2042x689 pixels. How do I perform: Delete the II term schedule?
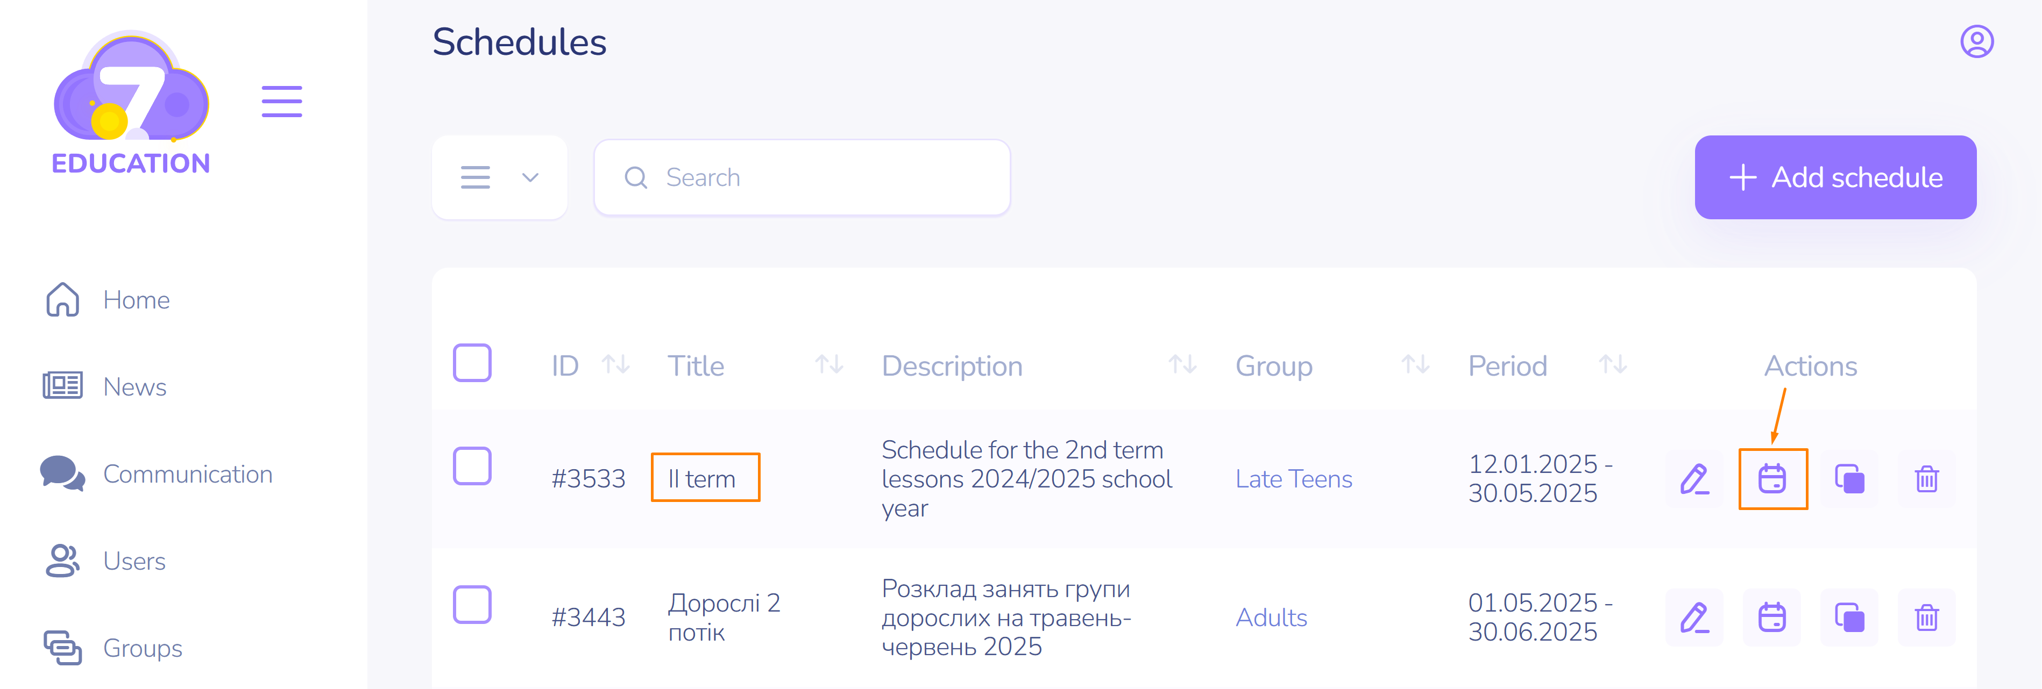(x=1926, y=479)
